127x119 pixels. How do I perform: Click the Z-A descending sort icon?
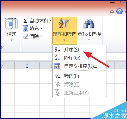click(57, 57)
